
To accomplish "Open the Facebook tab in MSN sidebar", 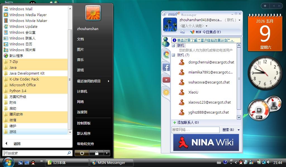I will click(x=166, y=67).
